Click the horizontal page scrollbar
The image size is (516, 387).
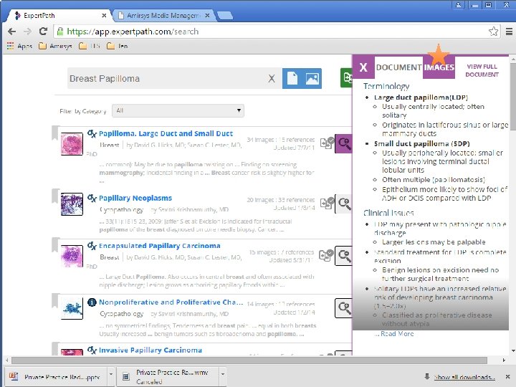[249, 360]
